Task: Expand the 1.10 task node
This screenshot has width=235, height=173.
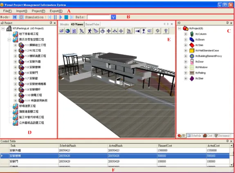Action: tap(15, 95)
